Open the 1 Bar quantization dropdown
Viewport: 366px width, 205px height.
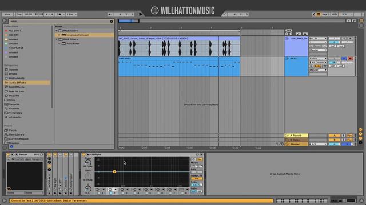point(71,14)
